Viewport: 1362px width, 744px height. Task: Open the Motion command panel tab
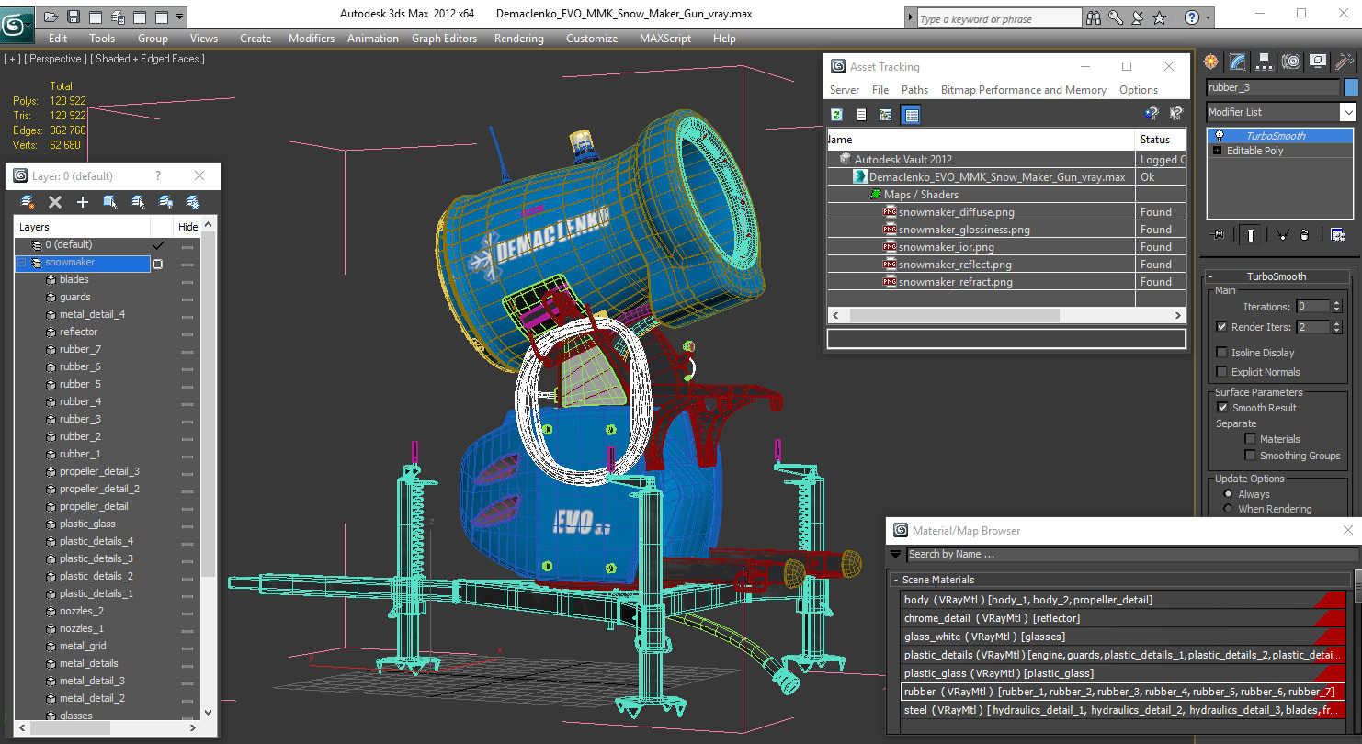tap(1291, 62)
